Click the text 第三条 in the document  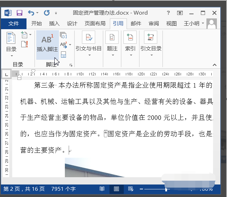44,85
